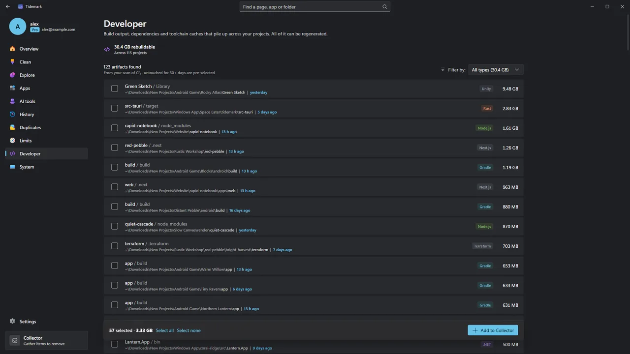Image resolution: width=630 pixels, height=354 pixels.
Task: Tick the Green Sketch / Library checkbox
Action: 115,88
